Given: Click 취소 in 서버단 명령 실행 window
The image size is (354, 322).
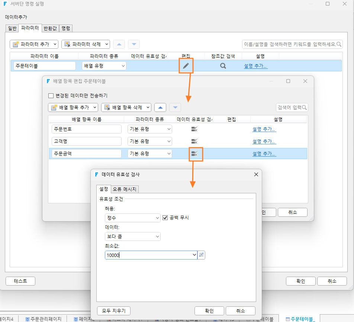Looking at the screenshot, I should click(x=332, y=281).
